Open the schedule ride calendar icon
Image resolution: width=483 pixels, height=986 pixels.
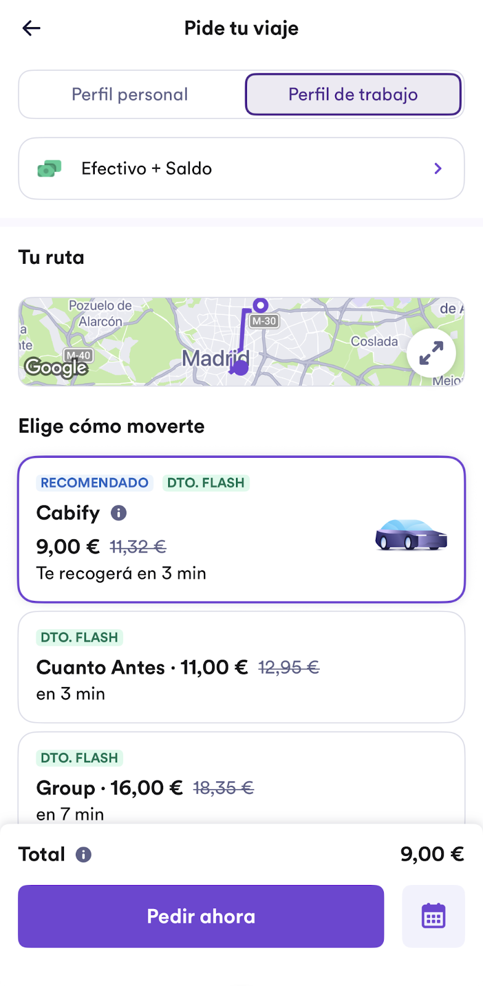433,916
